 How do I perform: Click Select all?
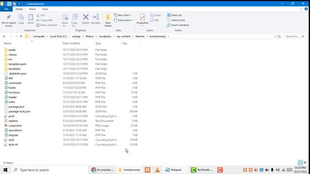pos(174,15)
